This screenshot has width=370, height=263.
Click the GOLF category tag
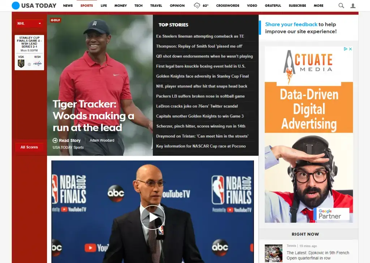pyautogui.click(x=55, y=20)
